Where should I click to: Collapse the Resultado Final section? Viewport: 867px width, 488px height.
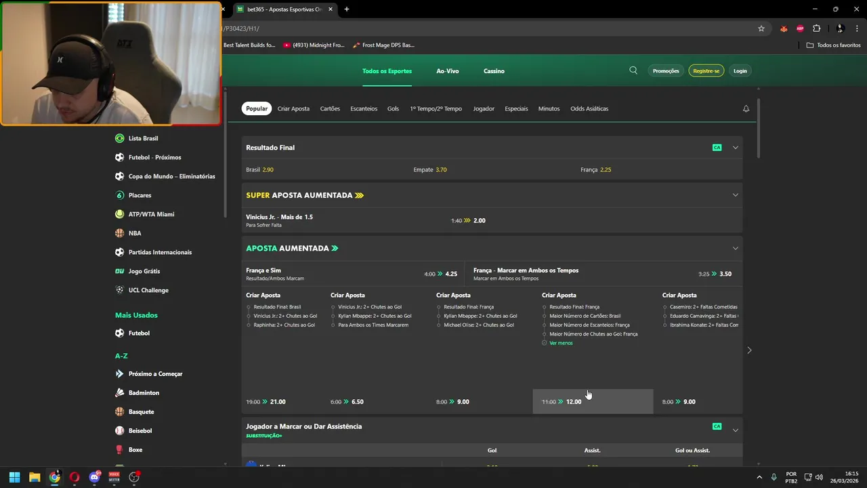pos(735,148)
